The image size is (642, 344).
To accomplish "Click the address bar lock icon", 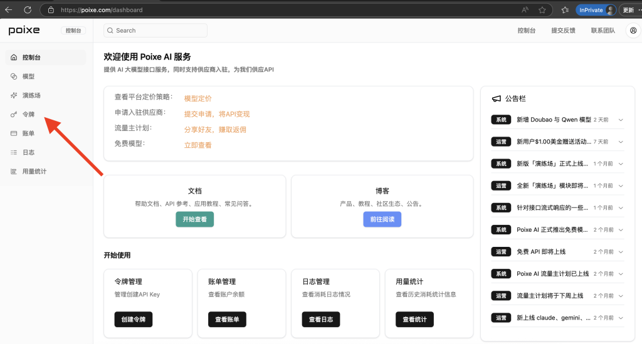I will tap(51, 10).
